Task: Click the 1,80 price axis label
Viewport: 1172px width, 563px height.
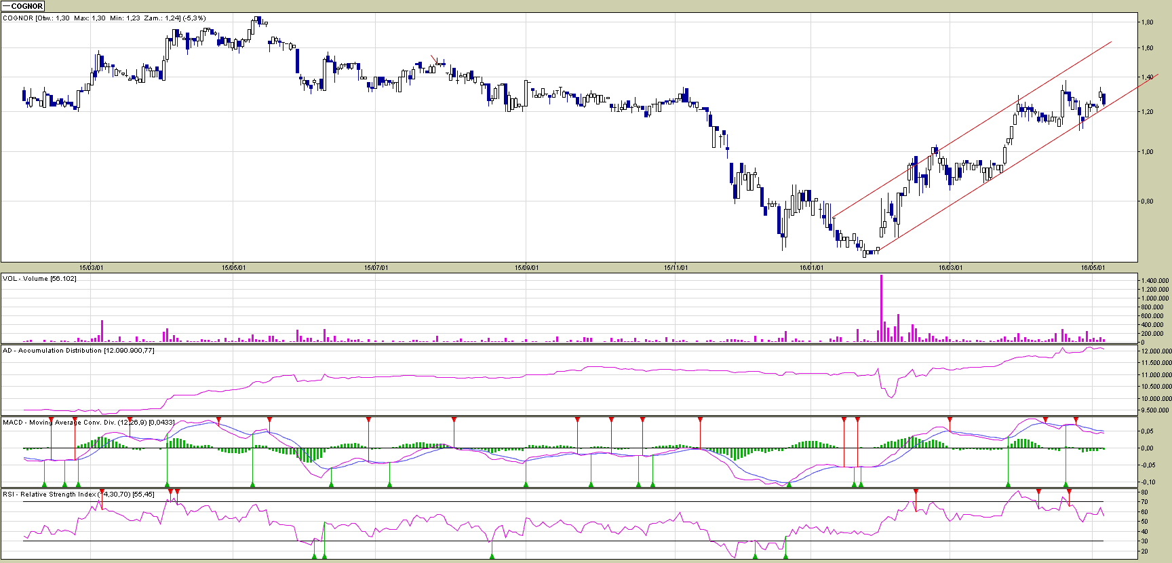Action: (x=1147, y=22)
